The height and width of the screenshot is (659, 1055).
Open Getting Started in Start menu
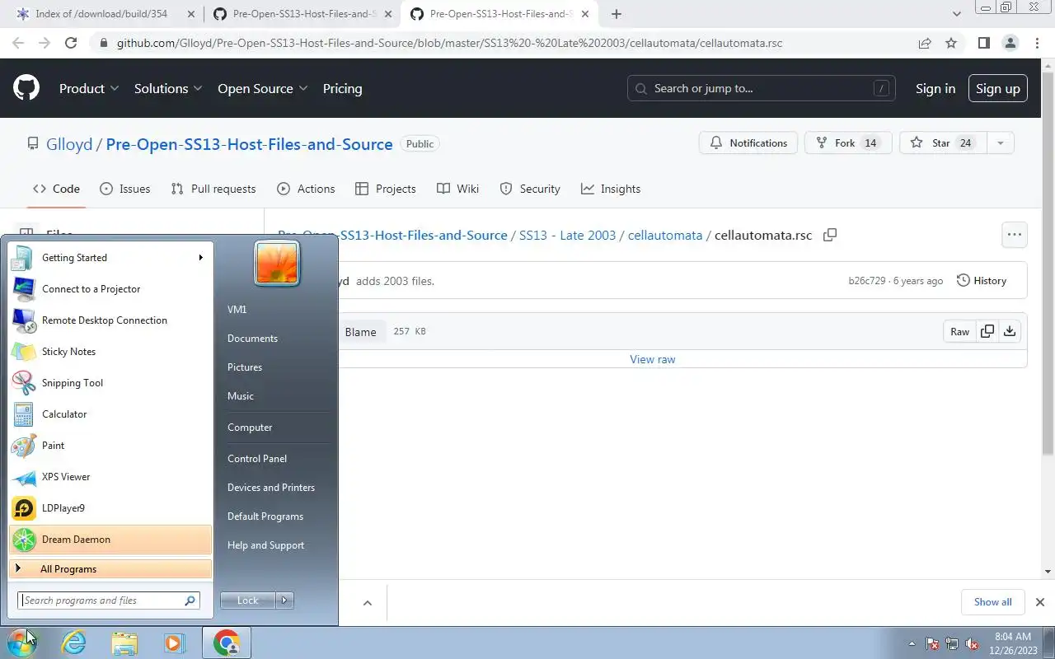110,258
